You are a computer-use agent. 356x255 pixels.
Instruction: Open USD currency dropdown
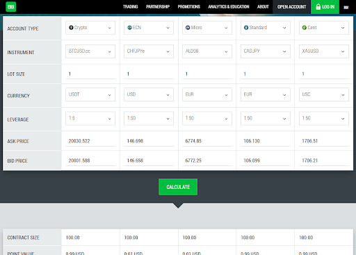coord(149,94)
